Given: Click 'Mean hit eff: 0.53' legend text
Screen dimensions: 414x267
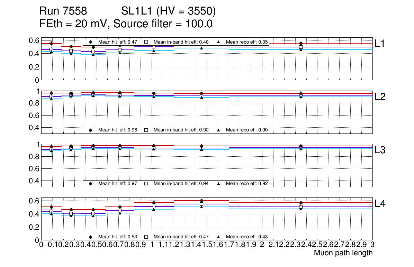Looking at the screenshot, I should pos(118,237).
